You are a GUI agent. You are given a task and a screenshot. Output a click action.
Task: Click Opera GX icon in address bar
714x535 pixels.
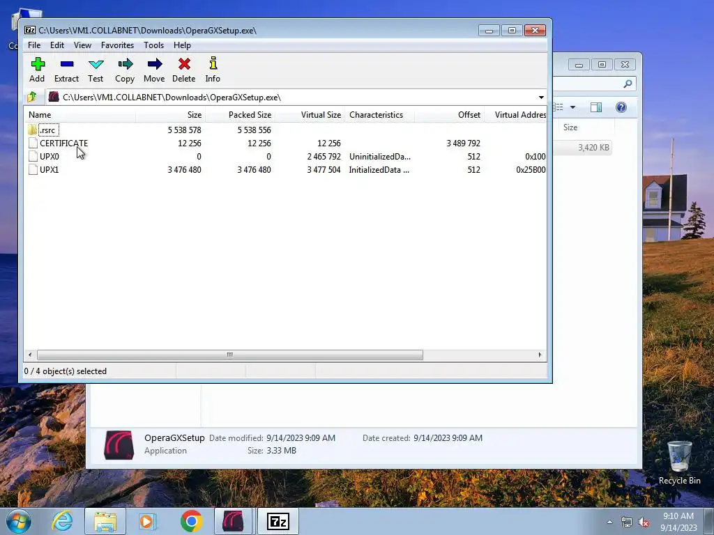[54, 97]
